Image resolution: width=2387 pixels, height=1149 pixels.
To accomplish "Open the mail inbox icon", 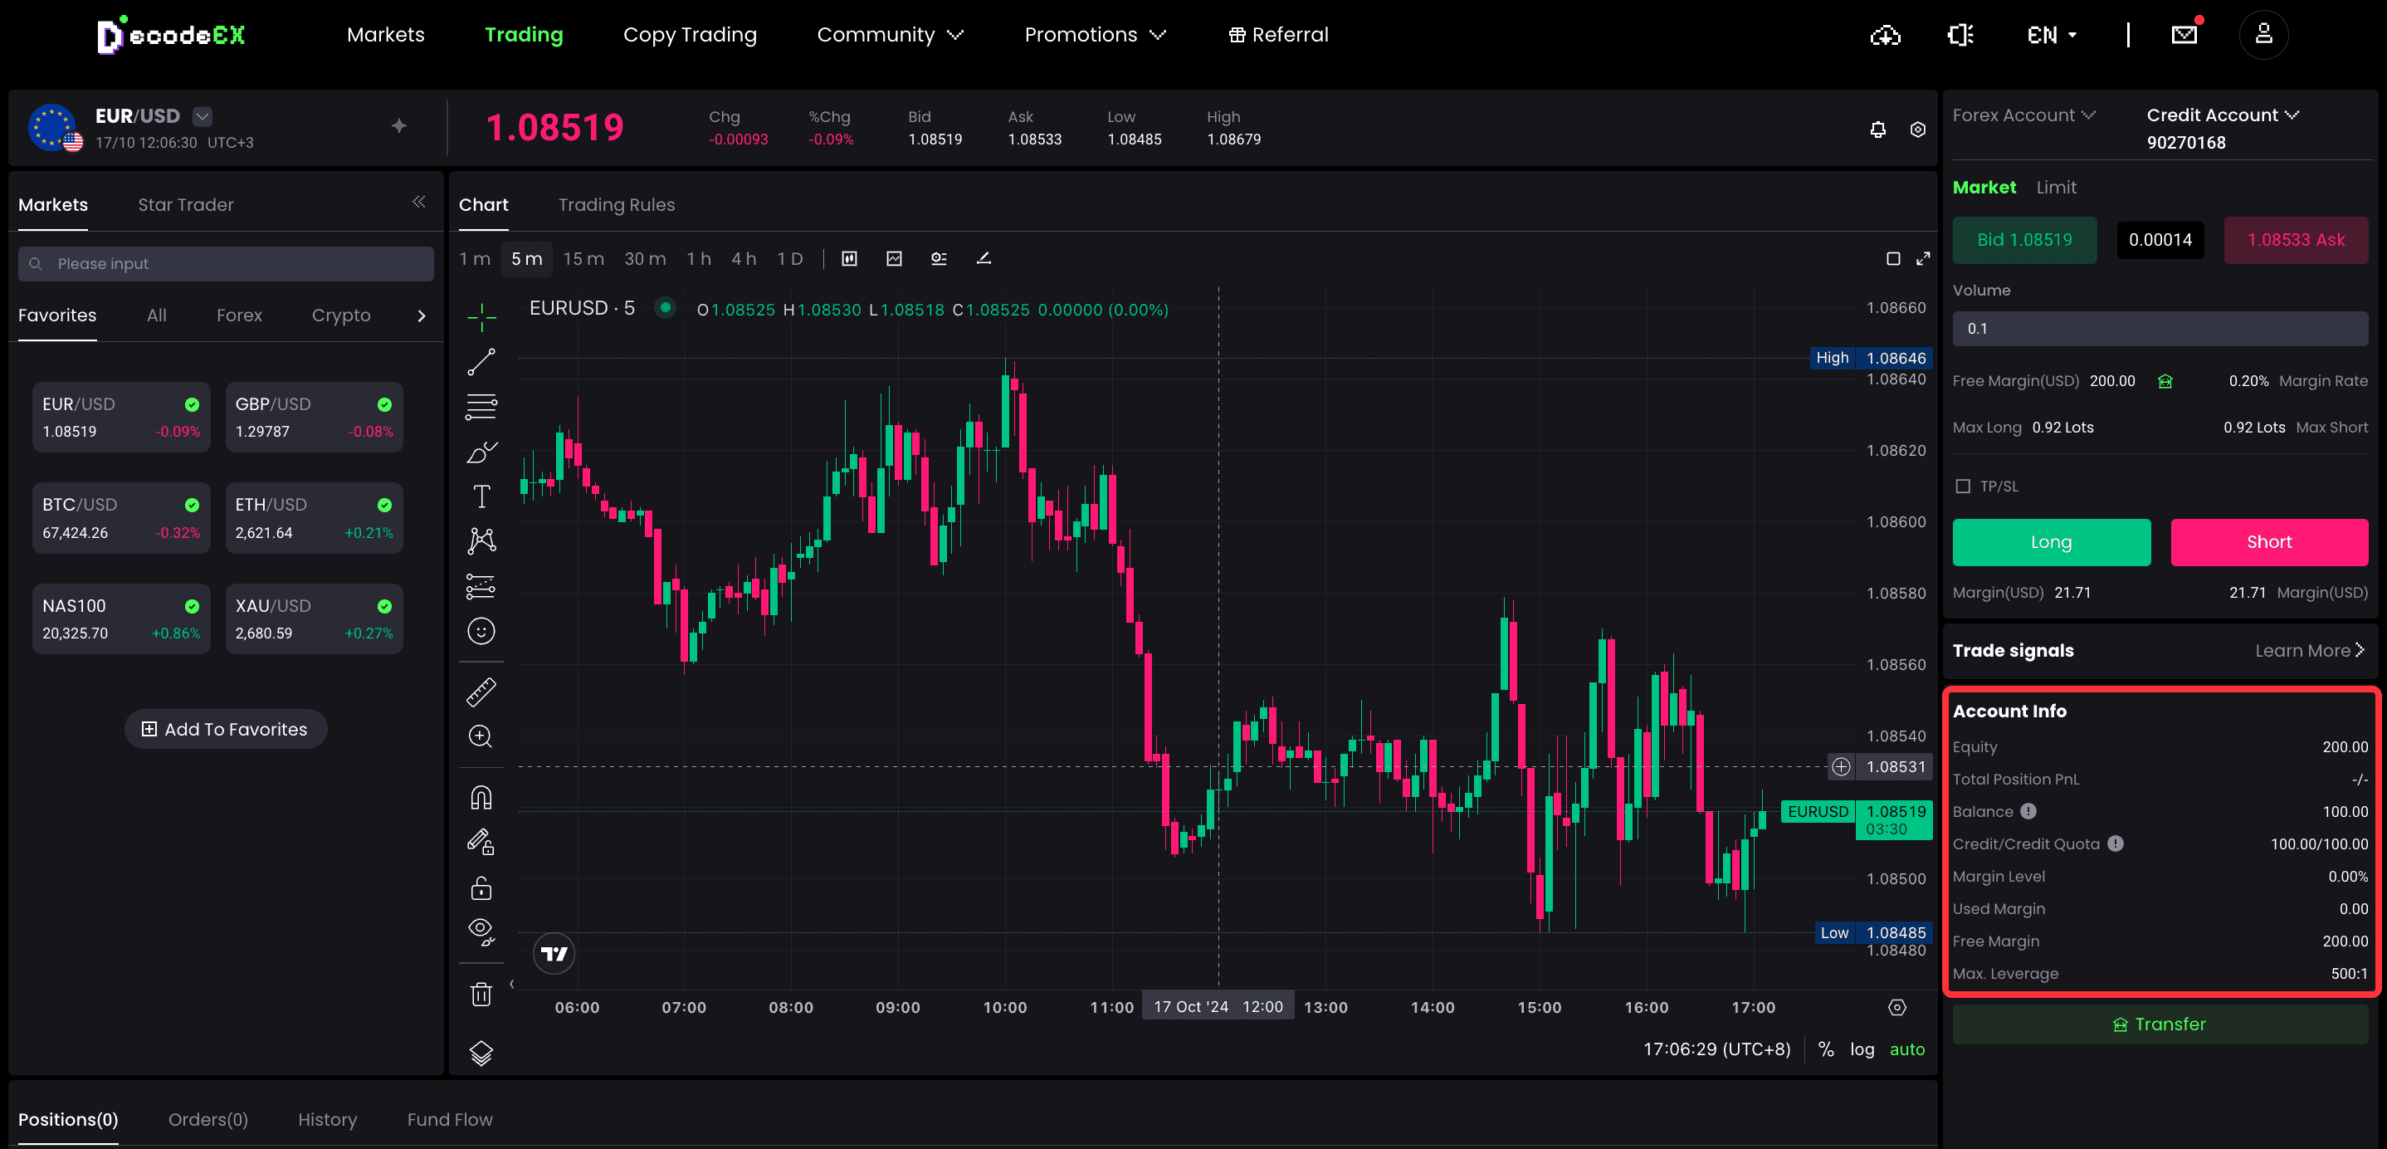I will (x=2183, y=35).
